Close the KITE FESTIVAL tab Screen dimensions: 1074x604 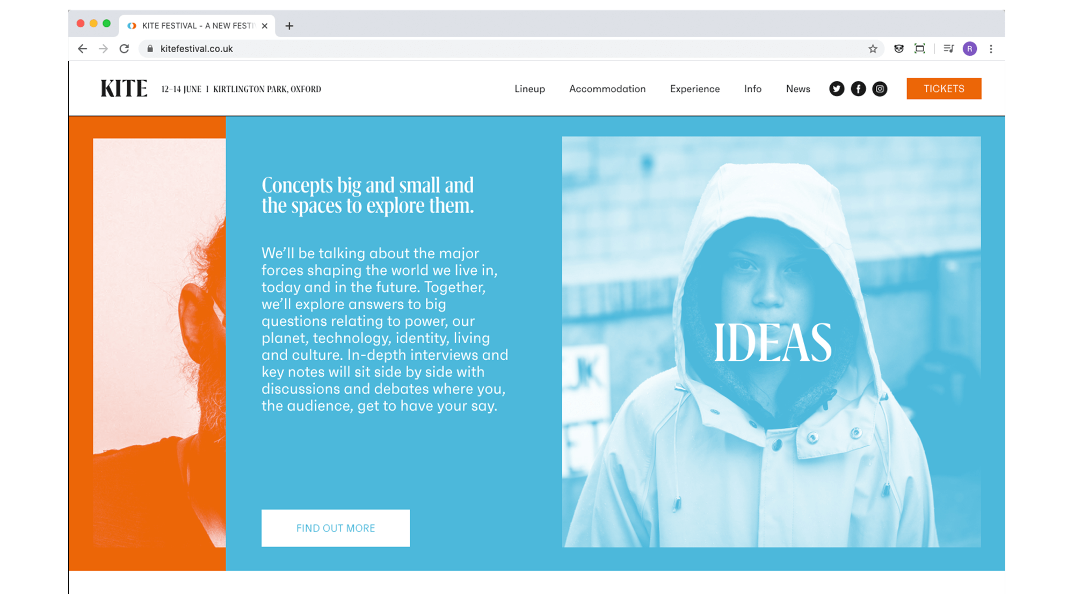point(265,26)
